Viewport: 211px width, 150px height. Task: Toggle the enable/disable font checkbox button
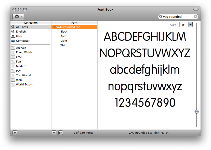pyautogui.click(x=61, y=132)
